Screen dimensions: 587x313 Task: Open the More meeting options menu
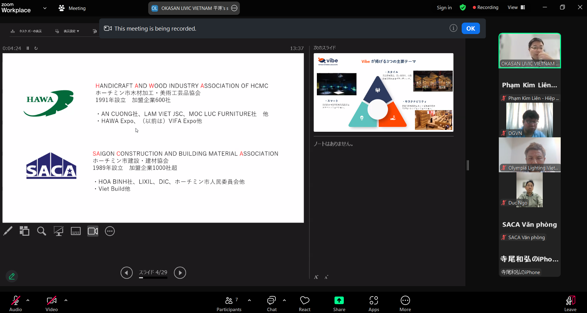point(405,304)
